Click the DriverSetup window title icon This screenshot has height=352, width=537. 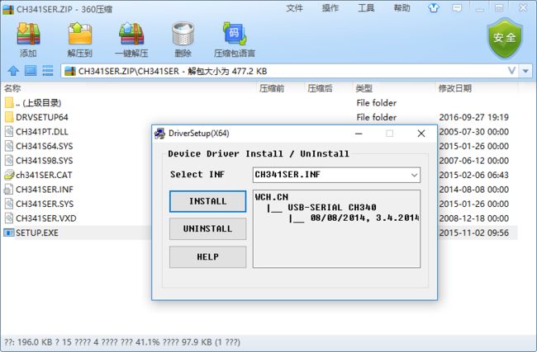[159, 134]
